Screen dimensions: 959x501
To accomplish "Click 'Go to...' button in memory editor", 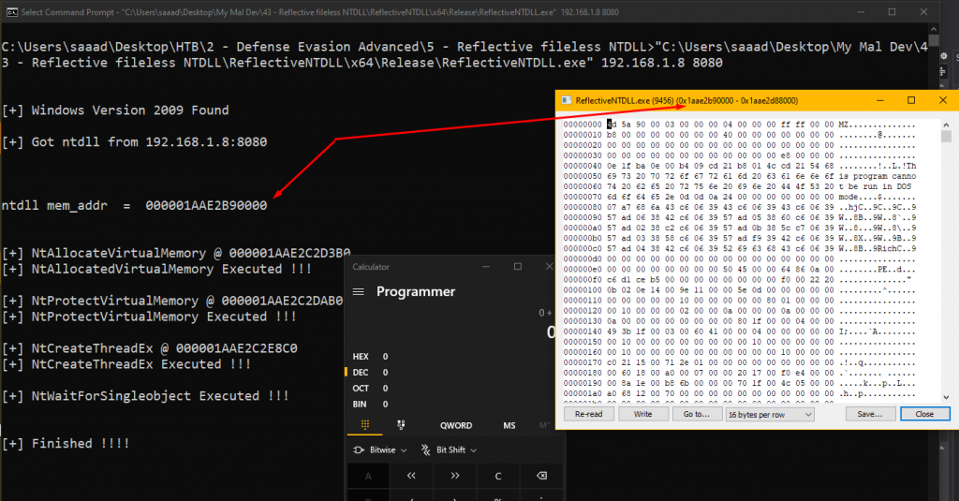I will click(697, 414).
